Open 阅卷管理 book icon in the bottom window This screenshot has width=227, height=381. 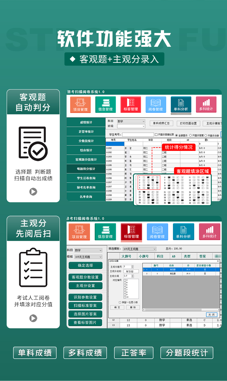pyautogui.click(x=157, y=232)
